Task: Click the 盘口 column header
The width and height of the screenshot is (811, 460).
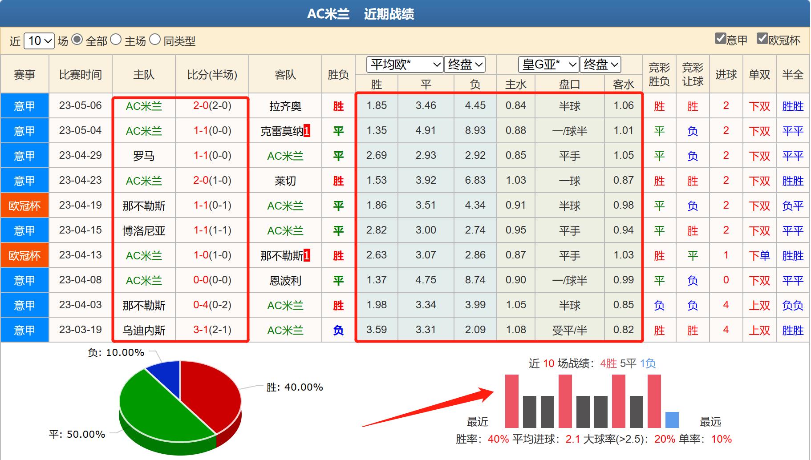Action: 570,84
